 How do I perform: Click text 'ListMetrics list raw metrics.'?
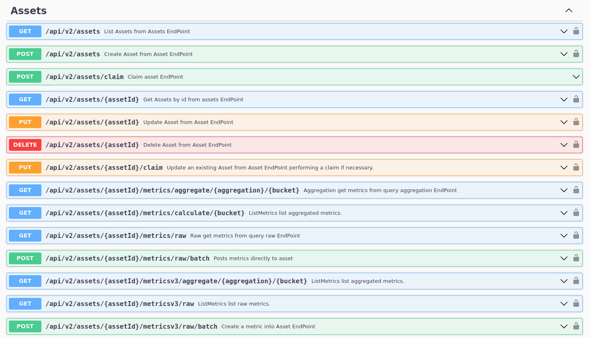(x=234, y=304)
